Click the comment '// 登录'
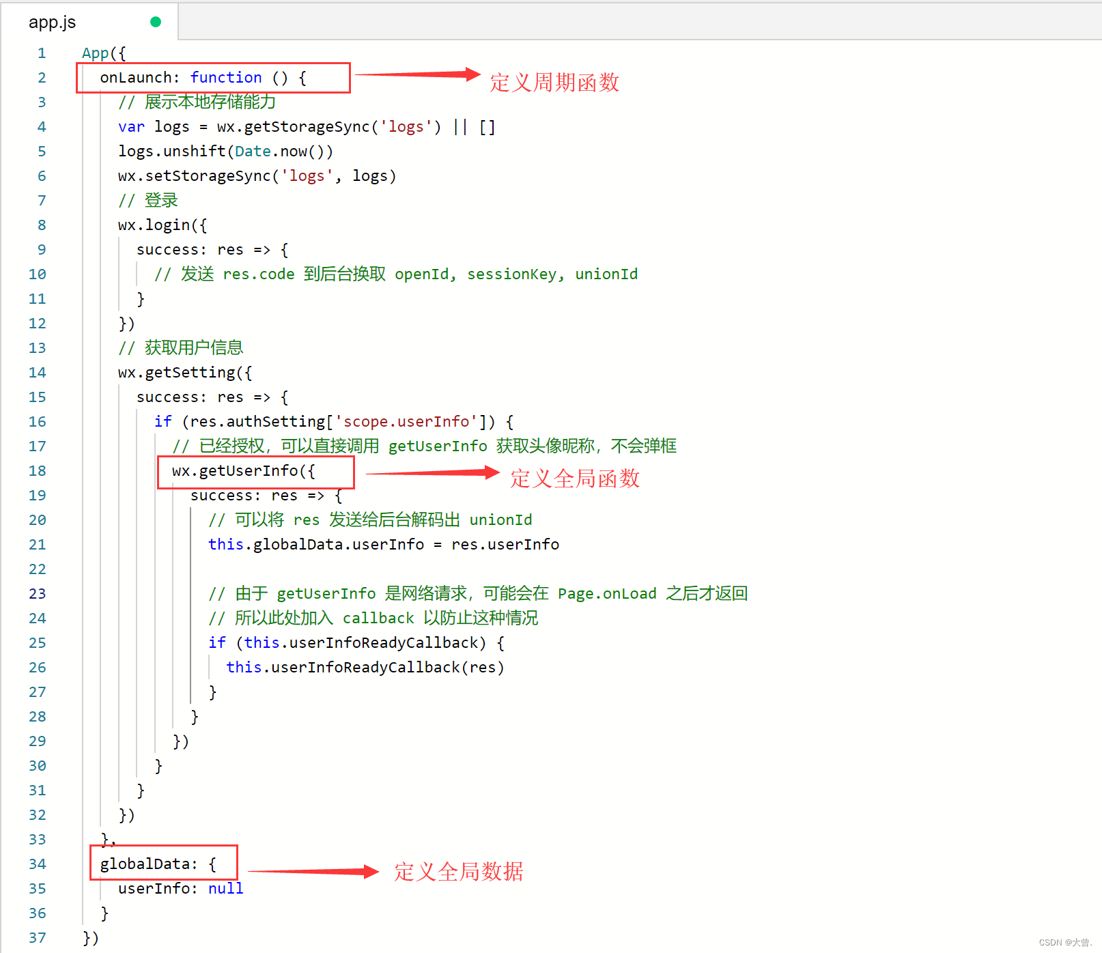 tap(147, 201)
